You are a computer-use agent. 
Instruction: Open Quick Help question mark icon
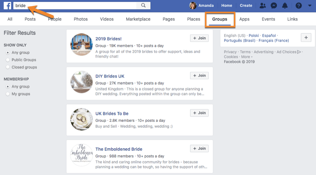click(299, 6)
